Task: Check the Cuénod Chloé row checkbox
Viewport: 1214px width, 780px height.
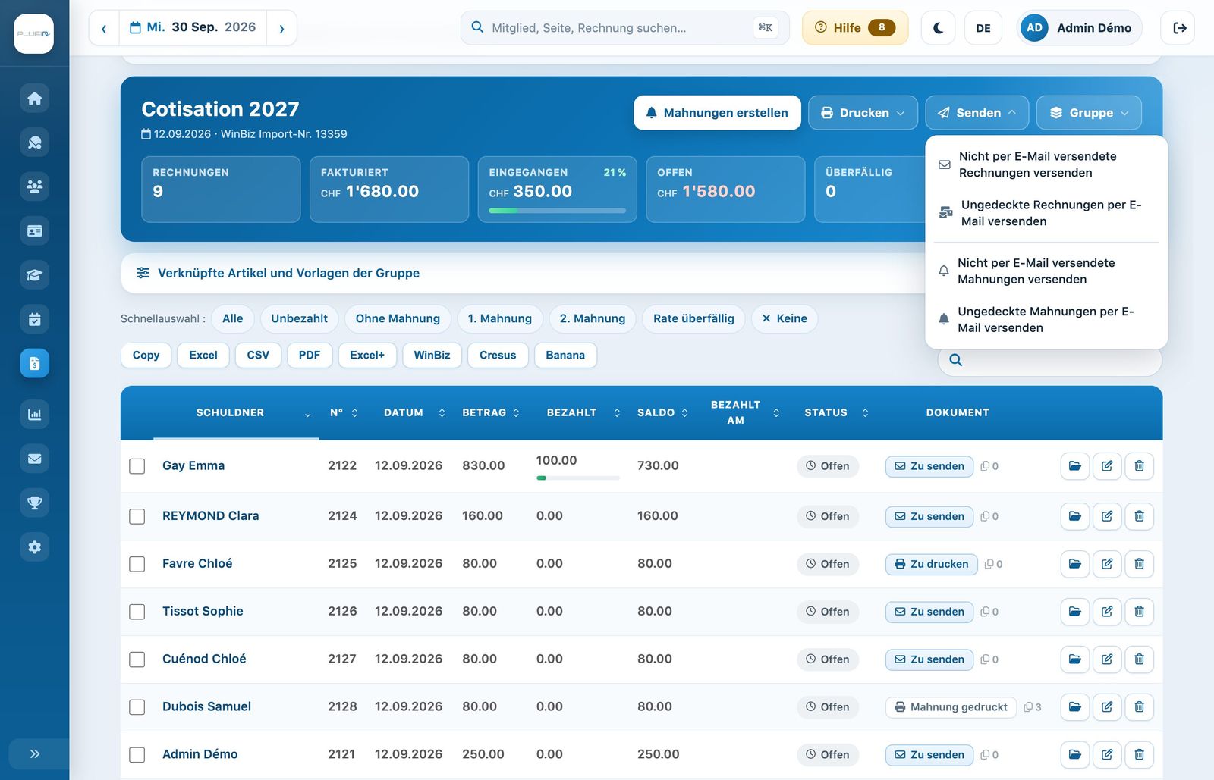Action: pyautogui.click(x=137, y=659)
